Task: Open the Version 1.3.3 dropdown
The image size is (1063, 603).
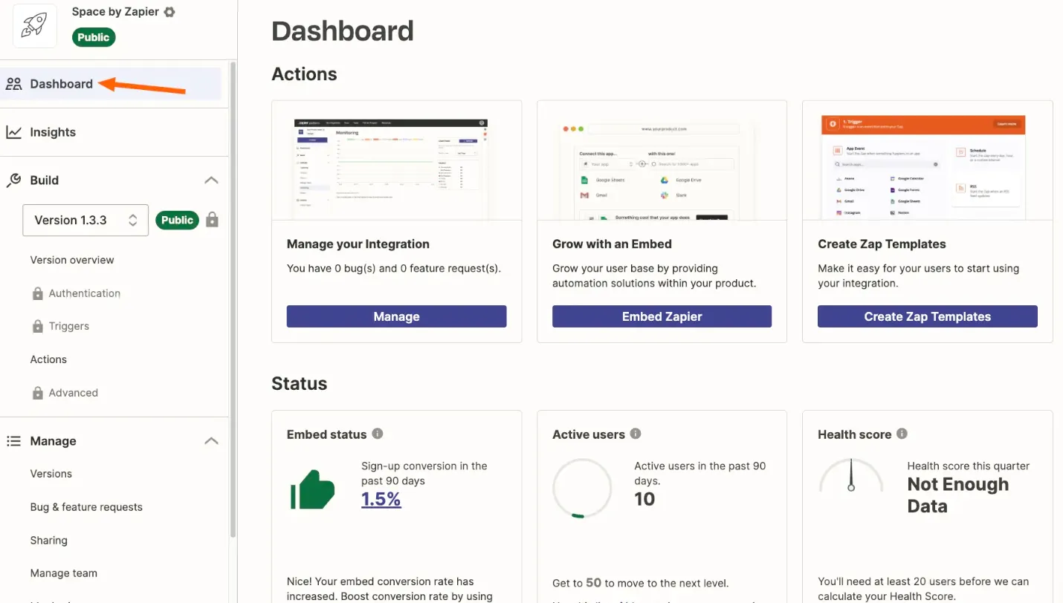Action: click(x=85, y=221)
